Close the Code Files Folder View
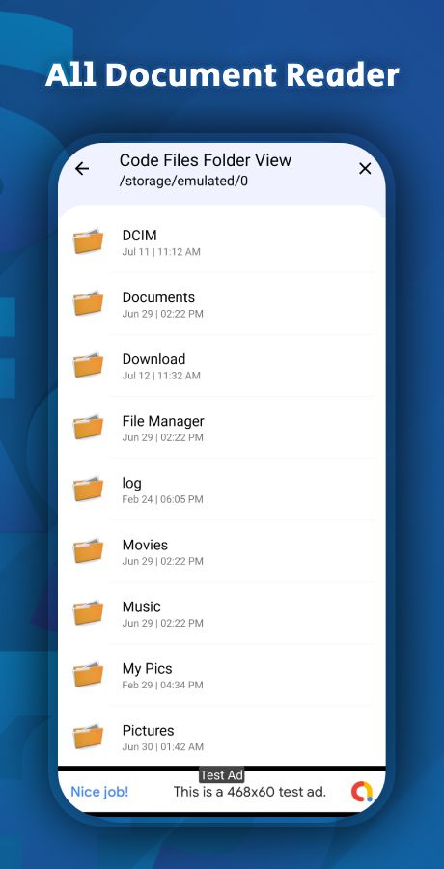The height and width of the screenshot is (869, 444). point(365,168)
